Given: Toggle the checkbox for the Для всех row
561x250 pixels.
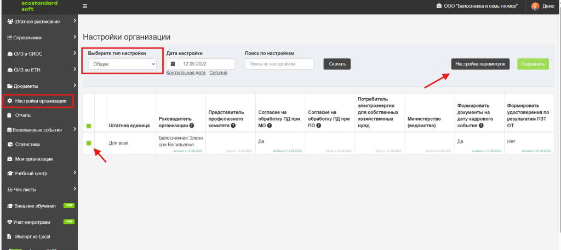Looking at the screenshot, I should (88, 143).
